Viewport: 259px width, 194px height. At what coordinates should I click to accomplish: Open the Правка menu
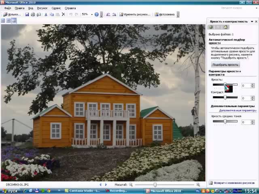(x=19, y=8)
